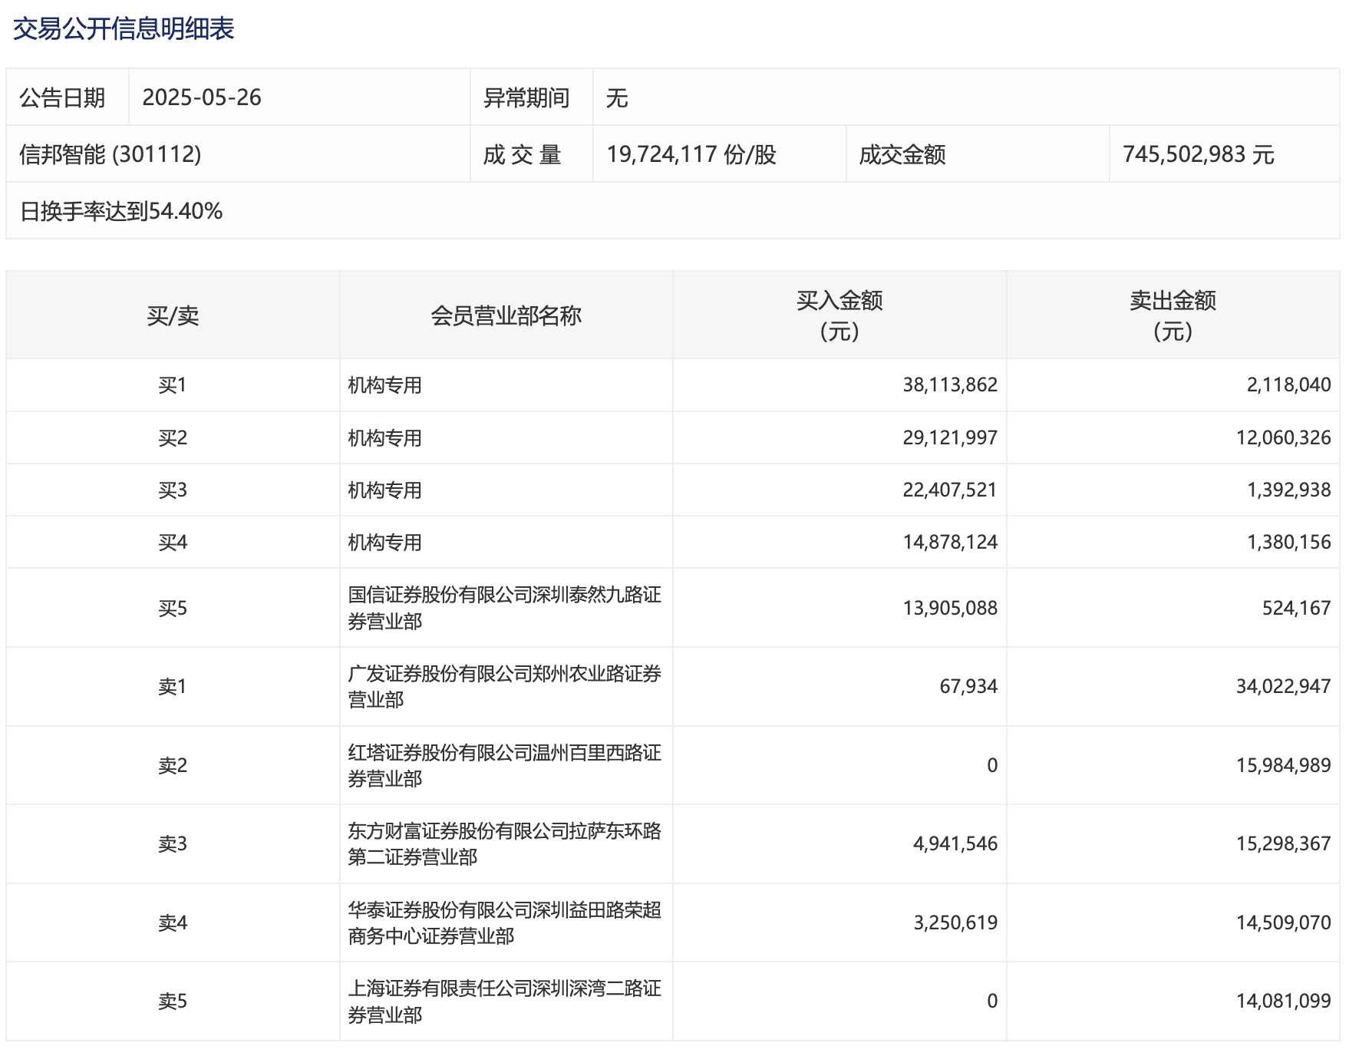Open 华泰证券 深圳益田路荣超商务中心 branch name

click(504, 923)
